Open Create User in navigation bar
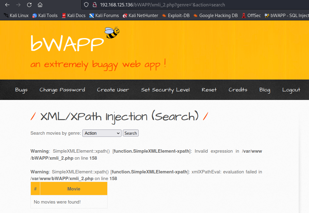Screen dimensions: 309x213 point(113,90)
